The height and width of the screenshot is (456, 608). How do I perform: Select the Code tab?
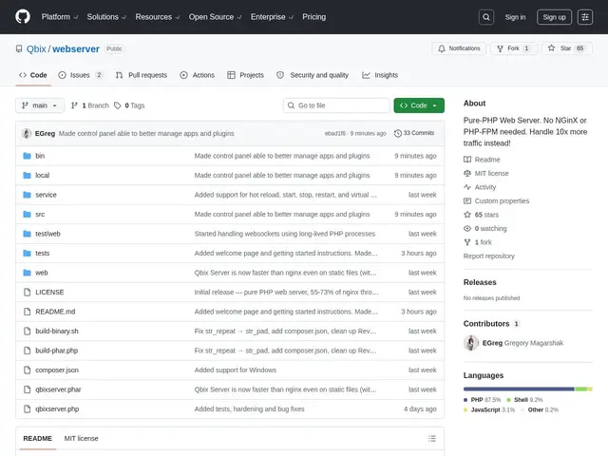click(x=33, y=75)
